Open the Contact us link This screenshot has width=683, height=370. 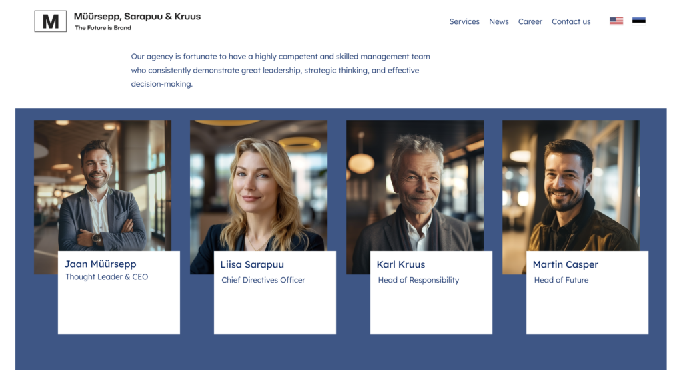click(571, 21)
